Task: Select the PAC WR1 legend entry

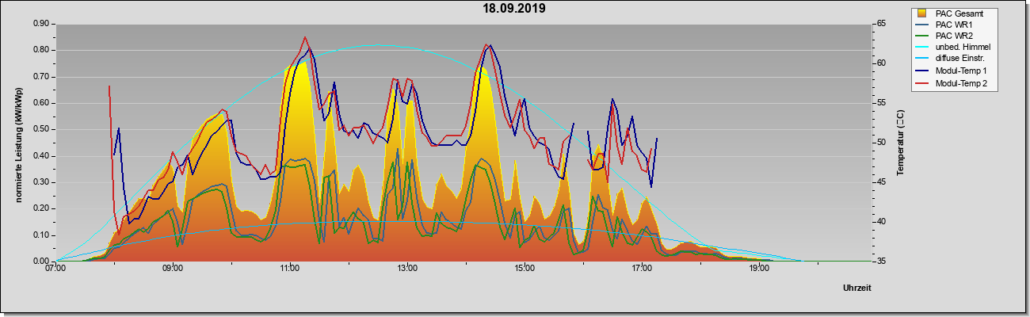Action: [954, 25]
